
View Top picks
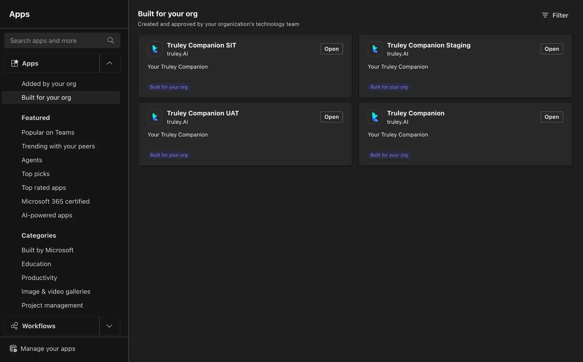coord(35,174)
